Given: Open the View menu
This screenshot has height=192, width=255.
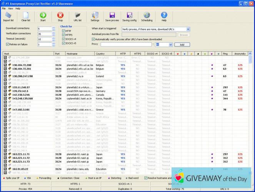Looking at the screenshot, I should 10,8.
